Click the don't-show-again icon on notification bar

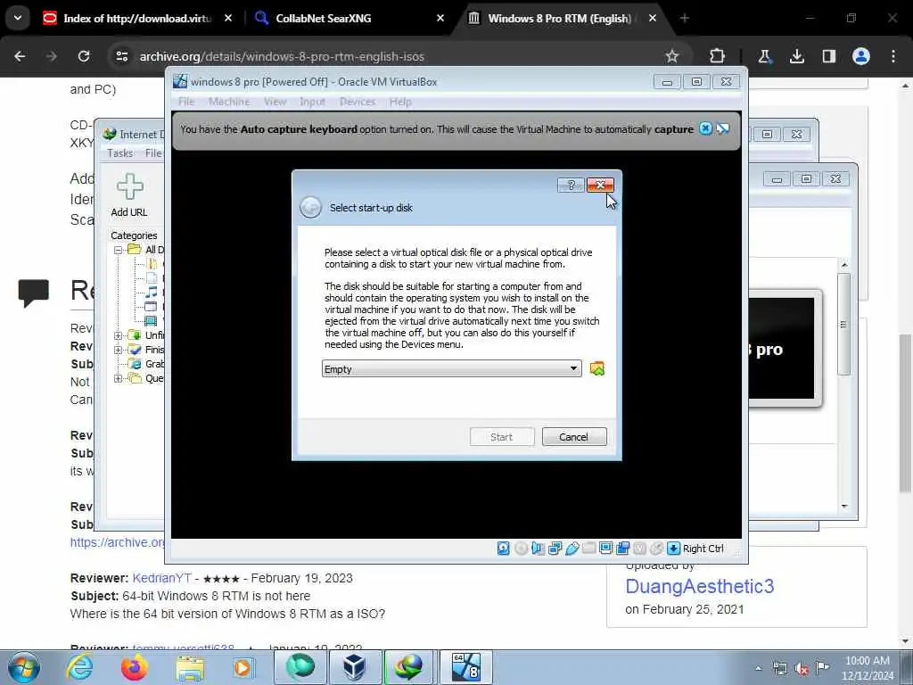point(722,128)
